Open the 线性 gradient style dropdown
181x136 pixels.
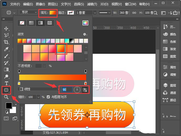coord(39,89)
